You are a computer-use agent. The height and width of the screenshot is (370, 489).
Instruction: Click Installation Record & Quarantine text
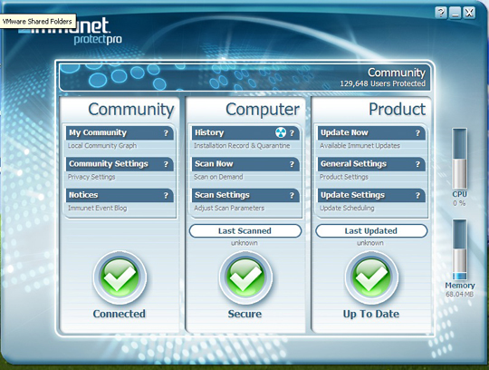pos(242,145)
